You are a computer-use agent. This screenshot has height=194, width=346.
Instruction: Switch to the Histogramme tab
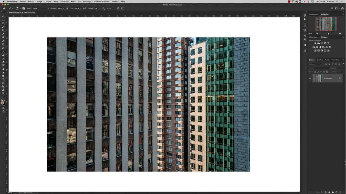click(x=314, y=14)
